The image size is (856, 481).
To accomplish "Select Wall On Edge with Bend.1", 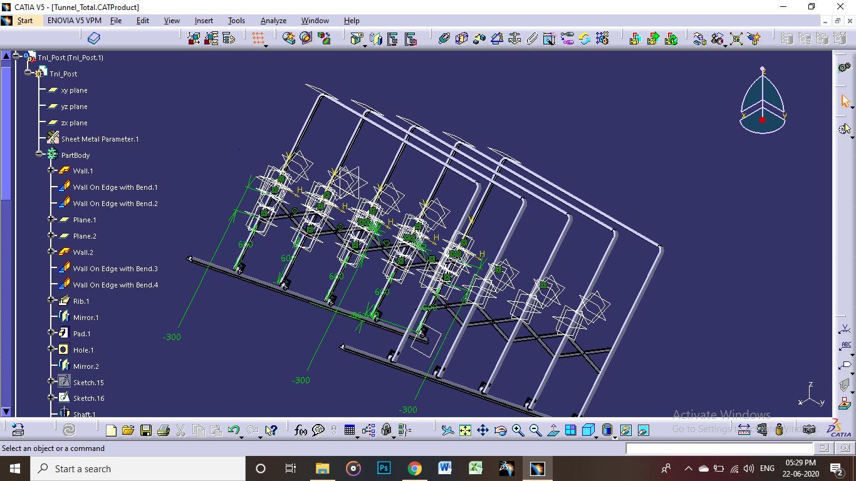I will [115, 187].
